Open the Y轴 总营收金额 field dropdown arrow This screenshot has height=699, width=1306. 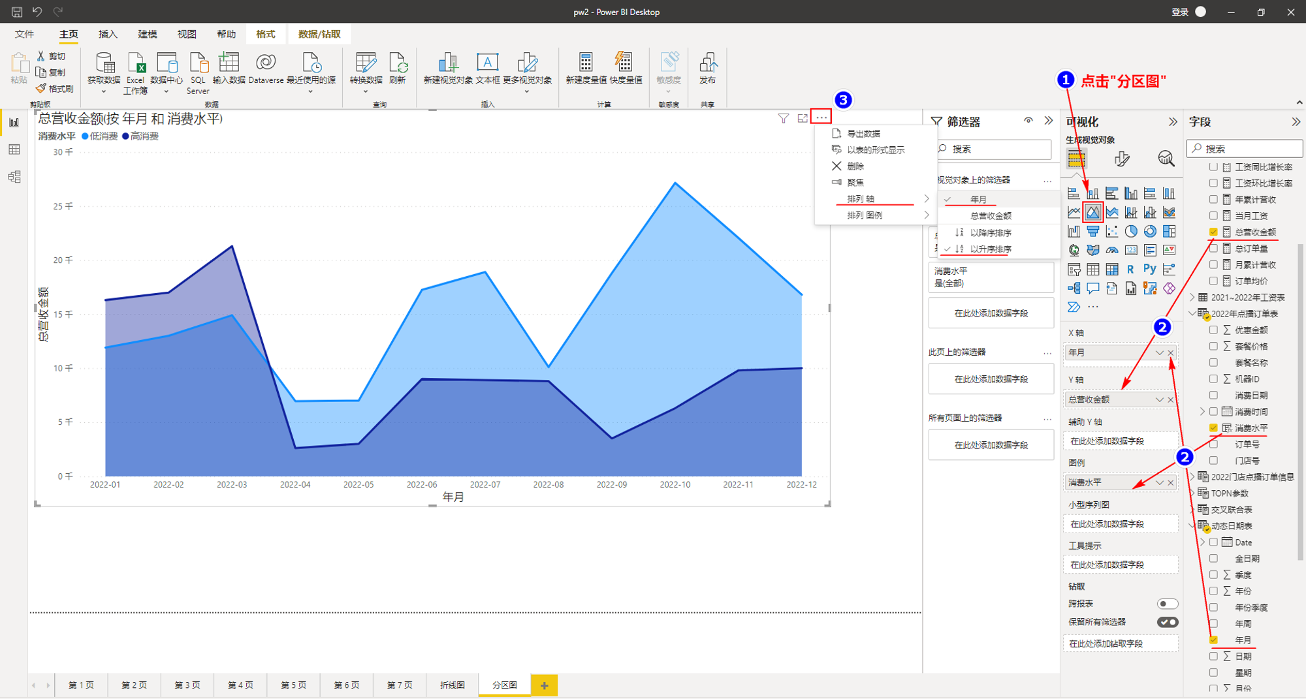[x=1160, y=399]
